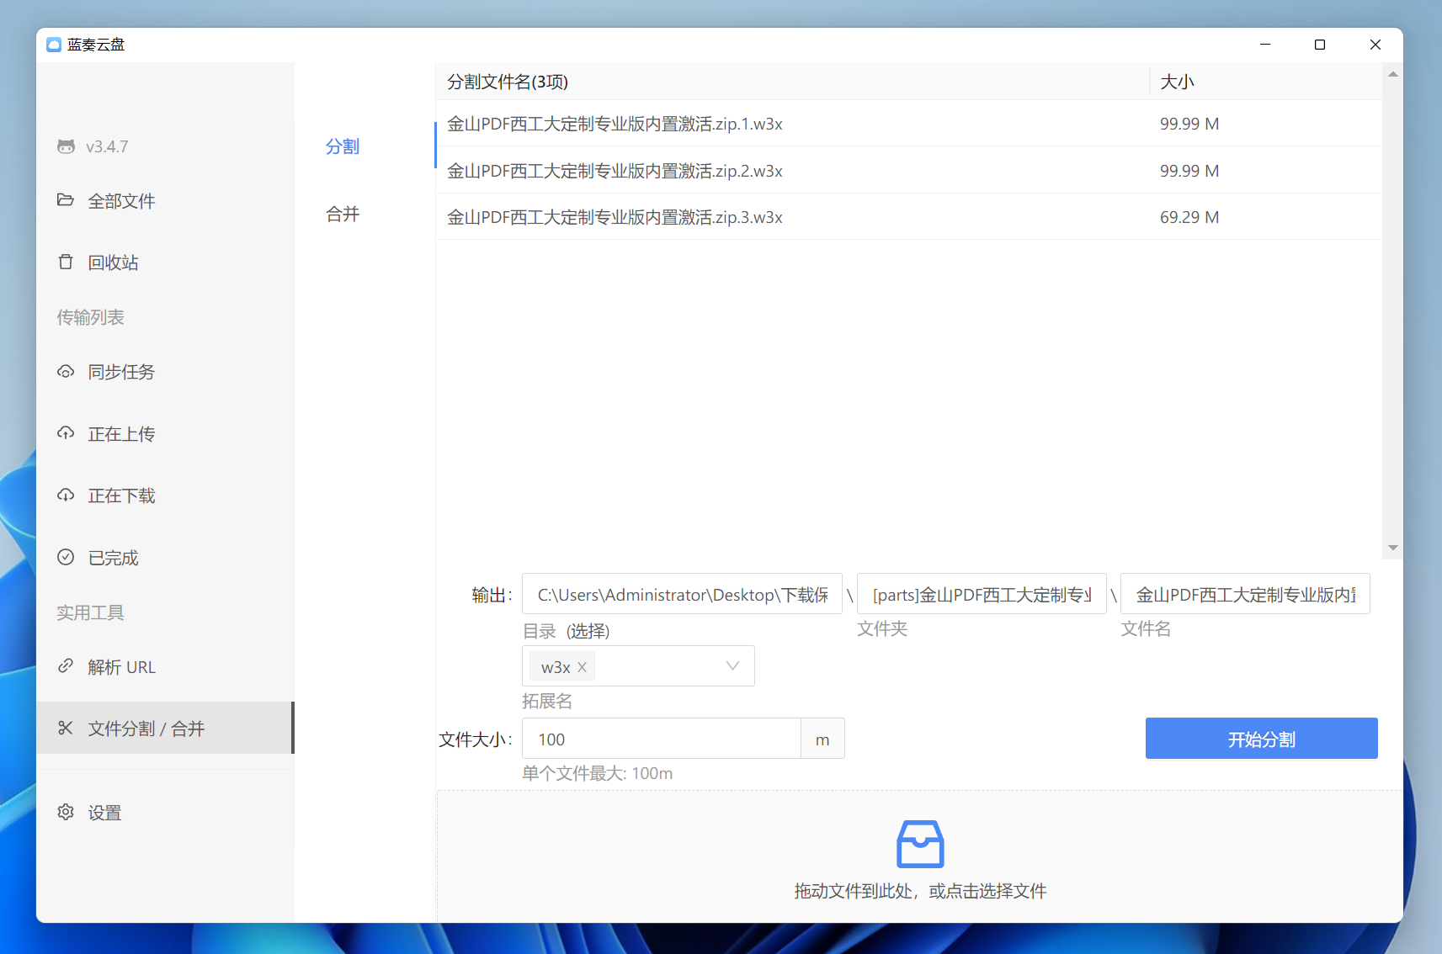Click the 设置 gear icon
The image size is (1442, 954).
[66, 812]
